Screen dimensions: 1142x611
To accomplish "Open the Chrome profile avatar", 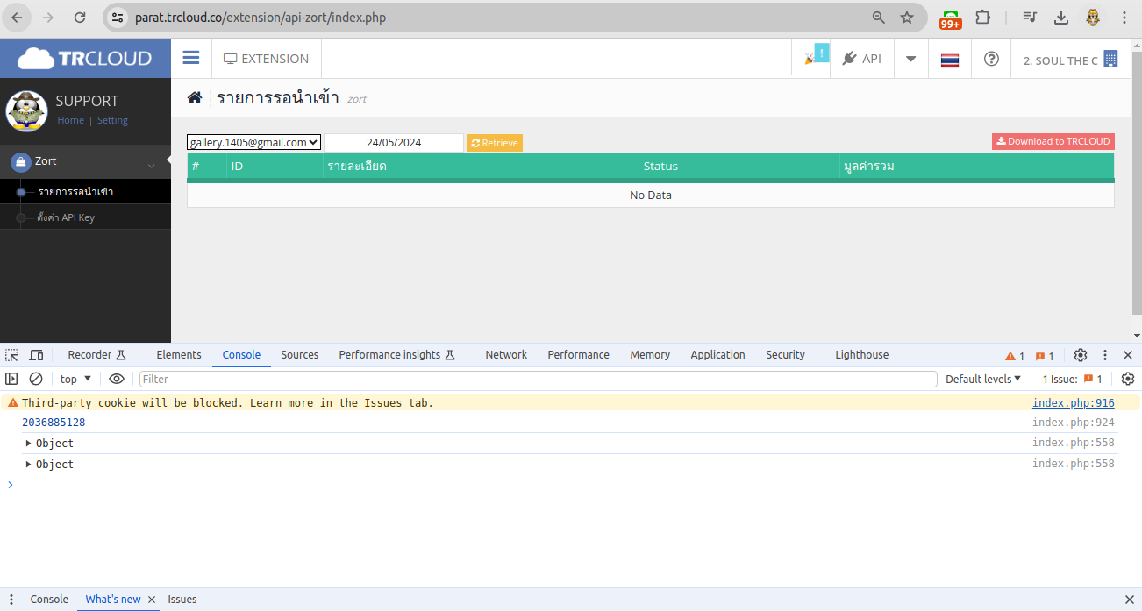I will tap(1093, 18).
